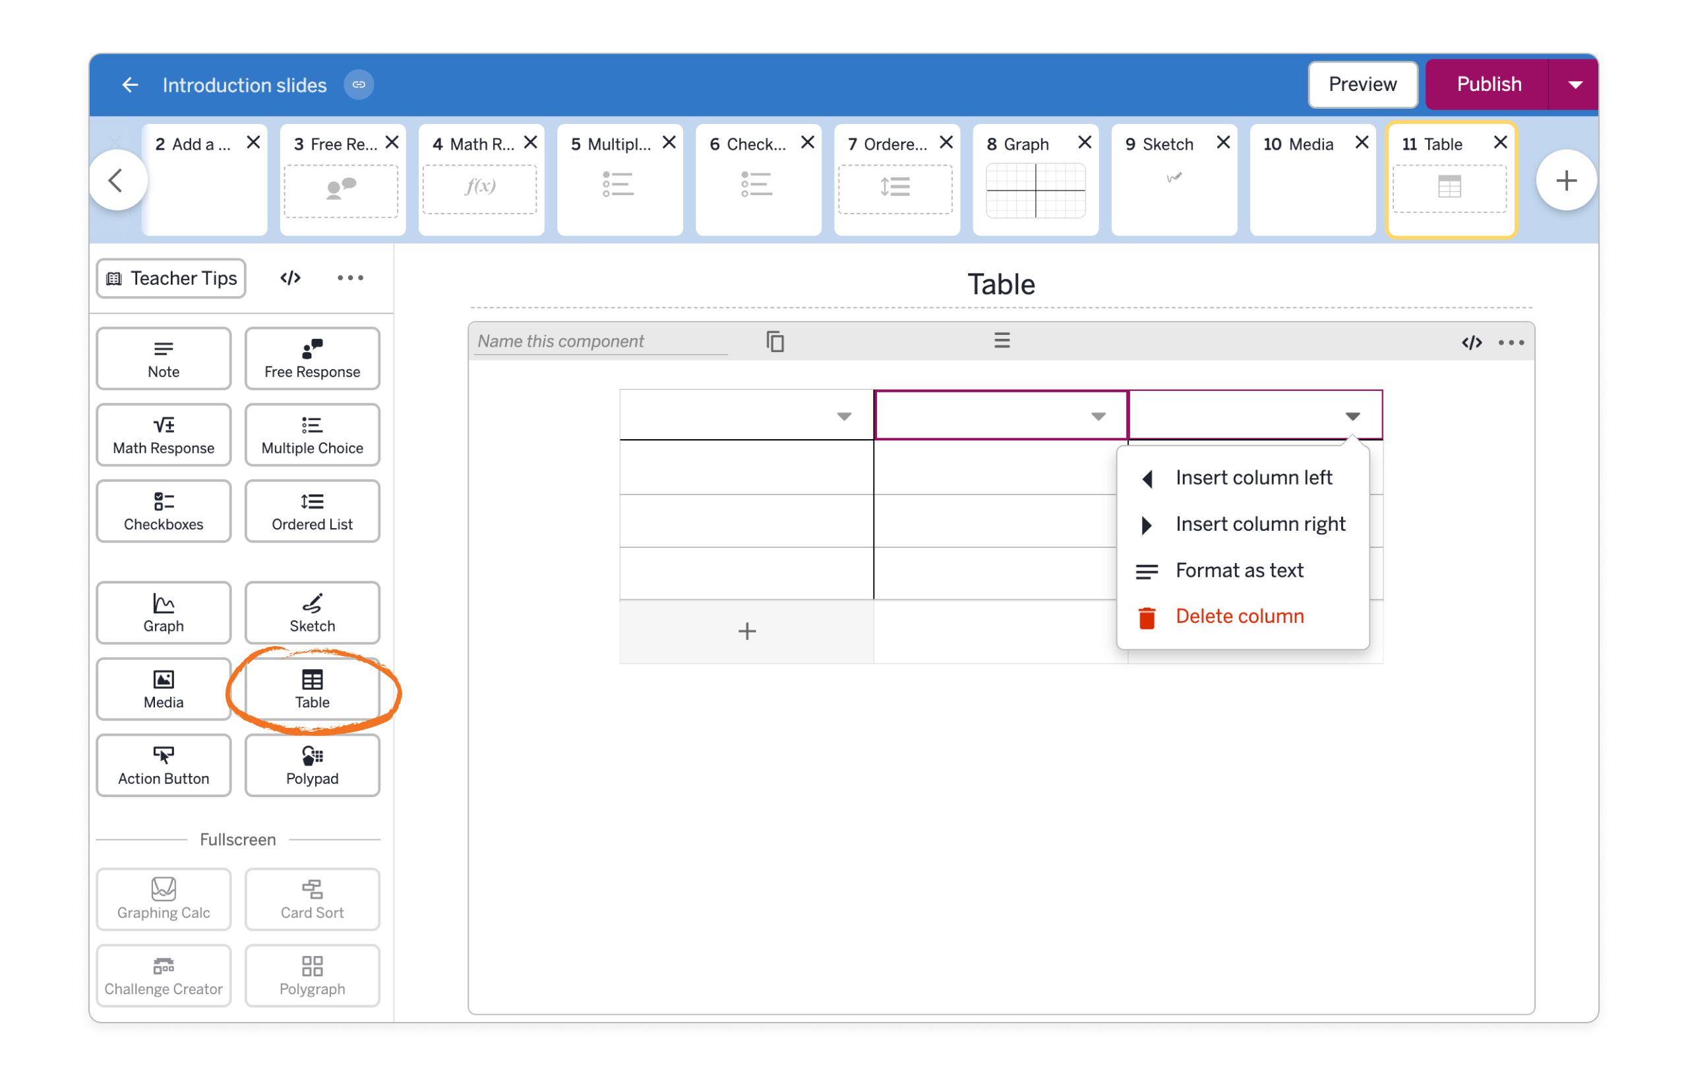Duplicate the table component with copy icon
This screenshot has height=1076, width=1688.
775,342
